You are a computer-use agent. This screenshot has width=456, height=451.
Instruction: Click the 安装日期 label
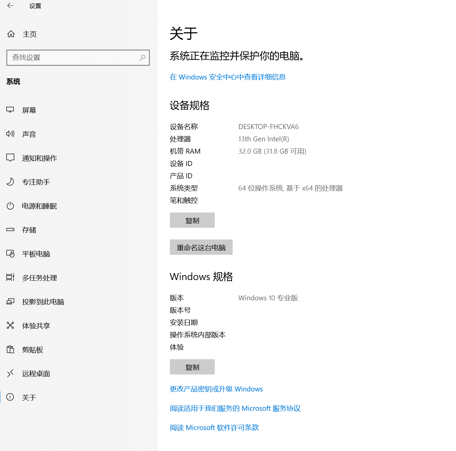[184, 323]
